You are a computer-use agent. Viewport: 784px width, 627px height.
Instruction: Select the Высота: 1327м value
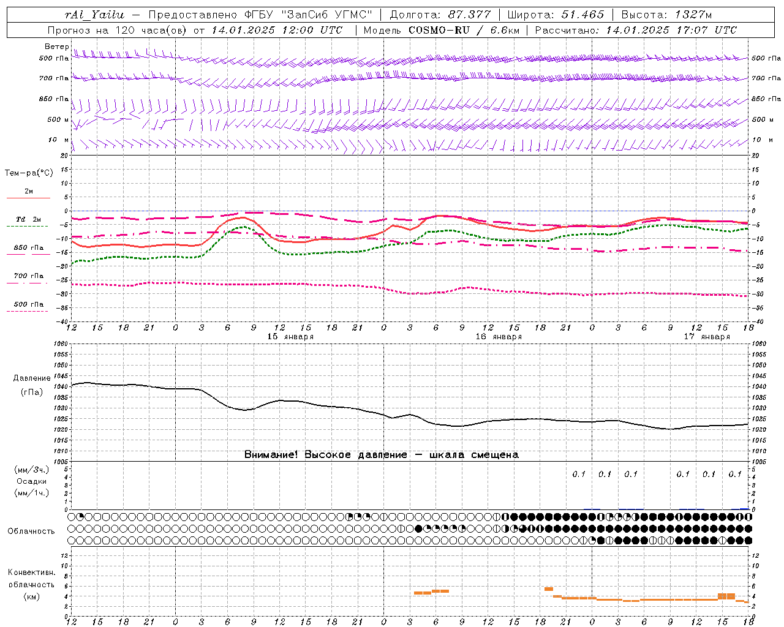[x=666, y=15]
